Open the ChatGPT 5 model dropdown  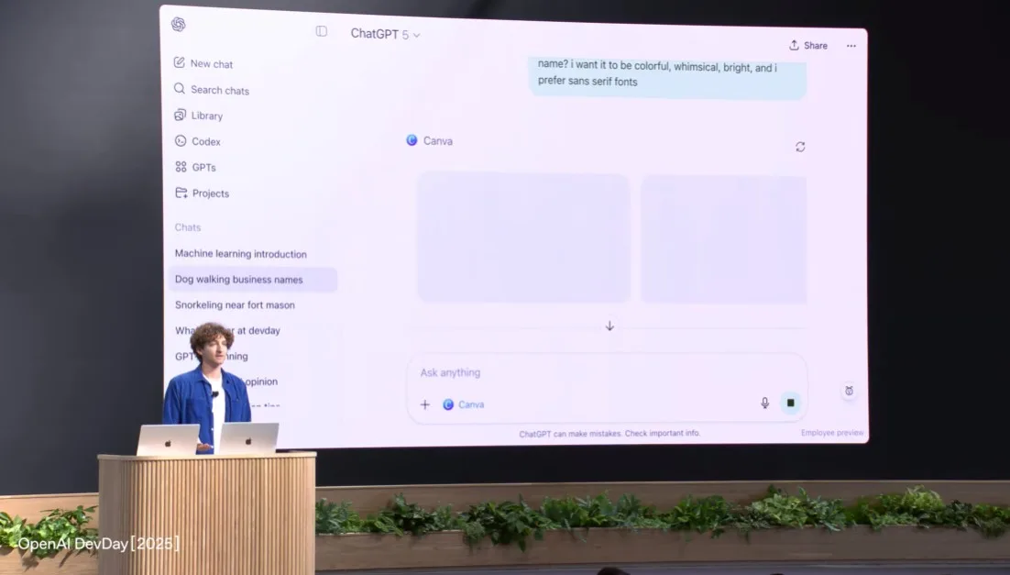click(x=385, y=34)
